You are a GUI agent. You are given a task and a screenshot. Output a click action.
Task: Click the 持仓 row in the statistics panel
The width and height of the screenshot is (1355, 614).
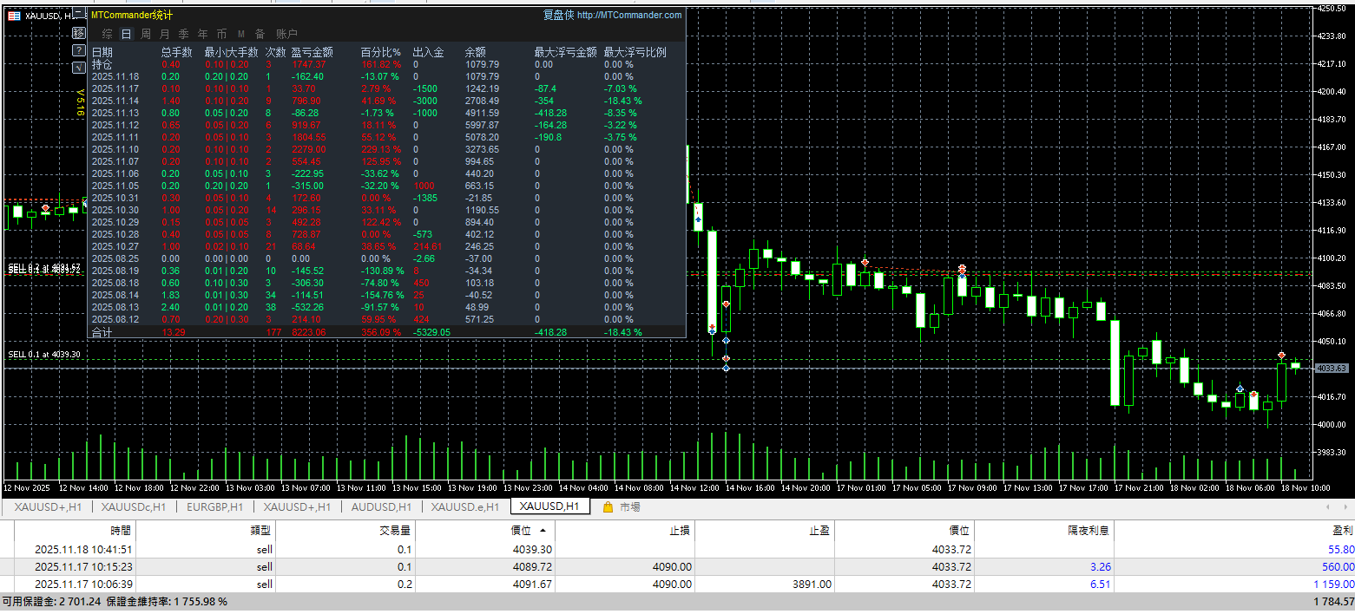point(386,64)
